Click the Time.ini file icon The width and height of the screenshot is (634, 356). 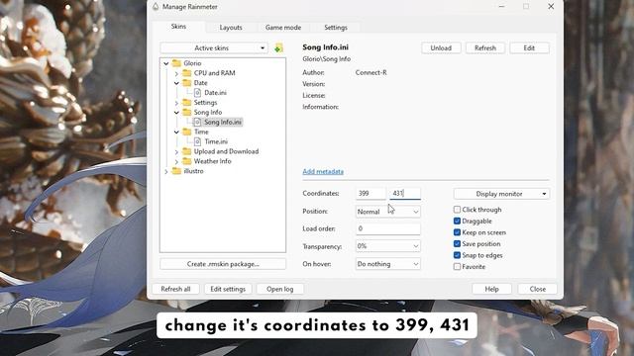pos(197,141)
